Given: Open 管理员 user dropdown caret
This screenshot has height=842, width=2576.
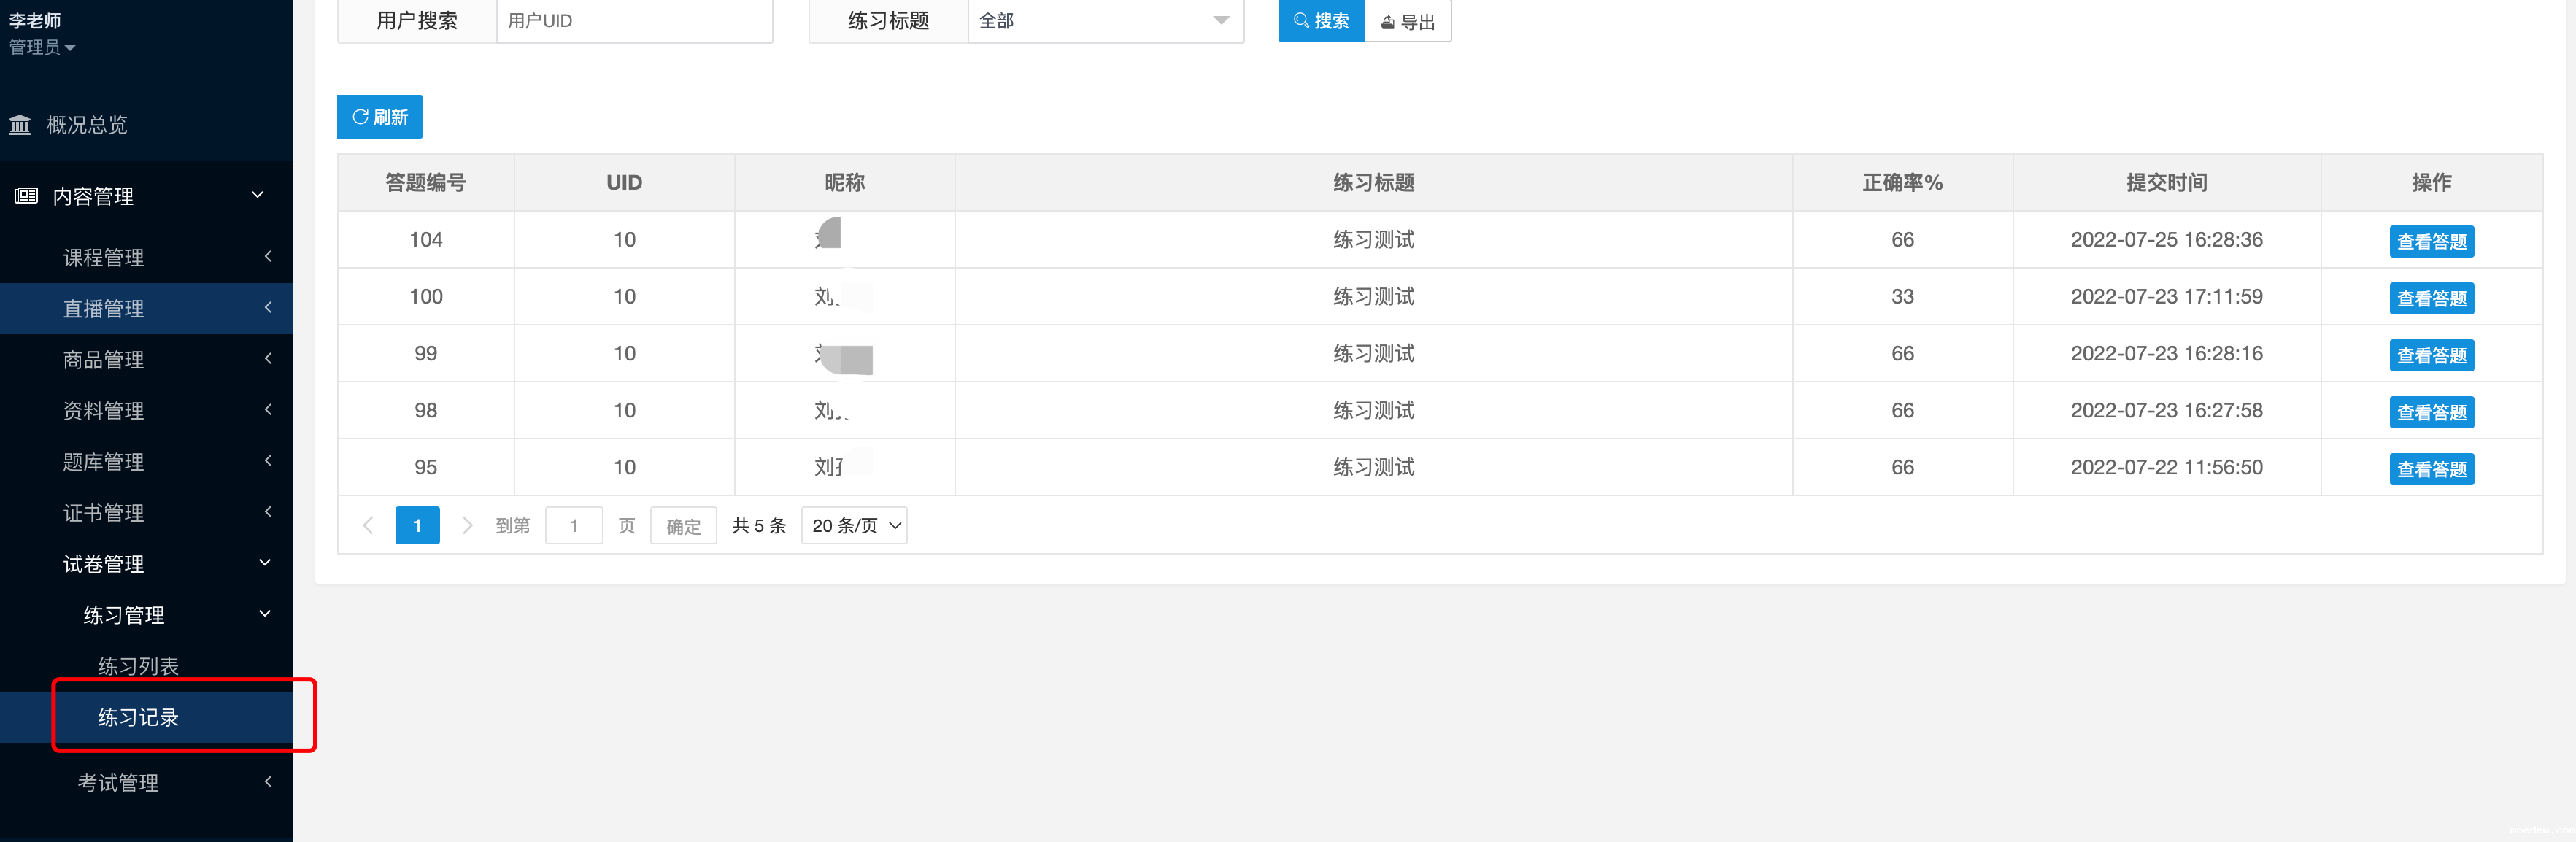Looking at the screenshot, I should click(x=70, y=48).
